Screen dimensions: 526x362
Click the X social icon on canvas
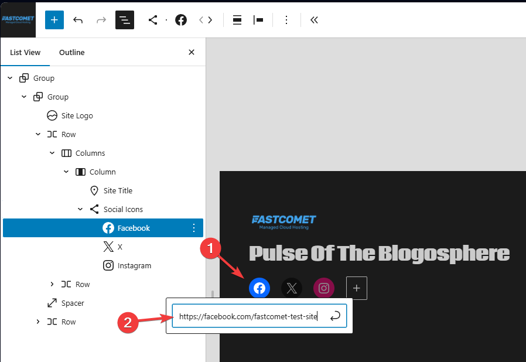[292, 288]
